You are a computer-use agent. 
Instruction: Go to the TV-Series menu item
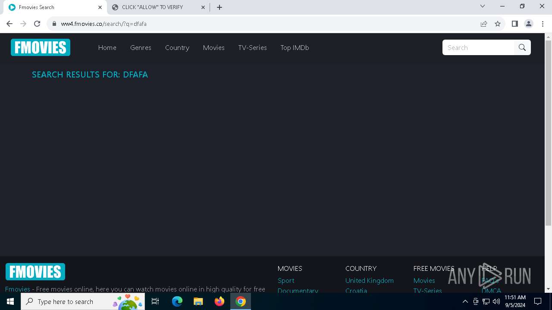(253, 47)
